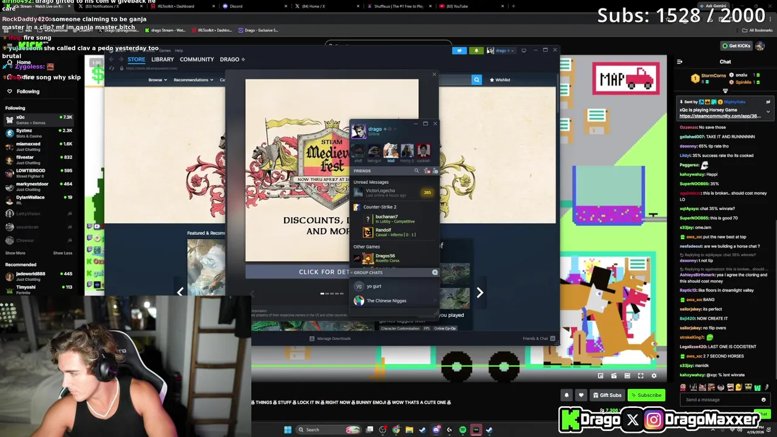
Task: Open Wishlist in the Steam store
Action: pos(500,80)
